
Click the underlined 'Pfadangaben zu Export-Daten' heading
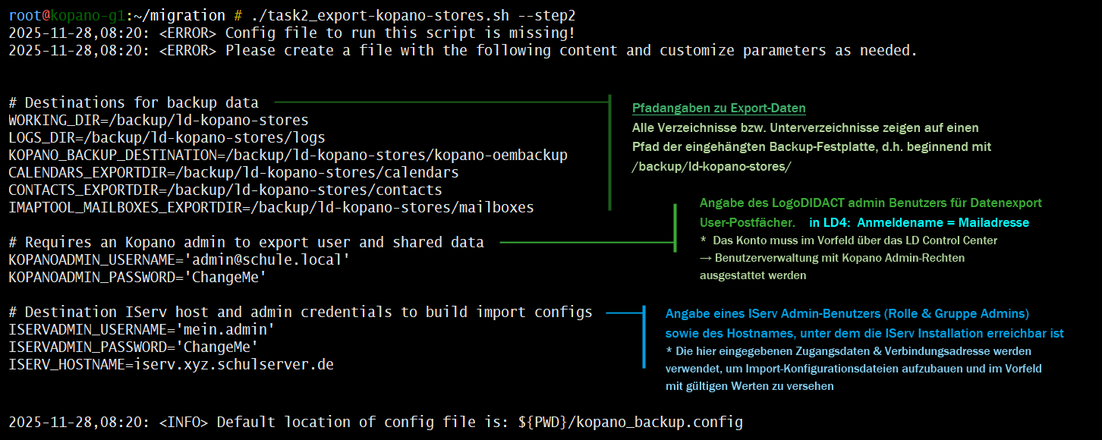click(x=719, y=108)
